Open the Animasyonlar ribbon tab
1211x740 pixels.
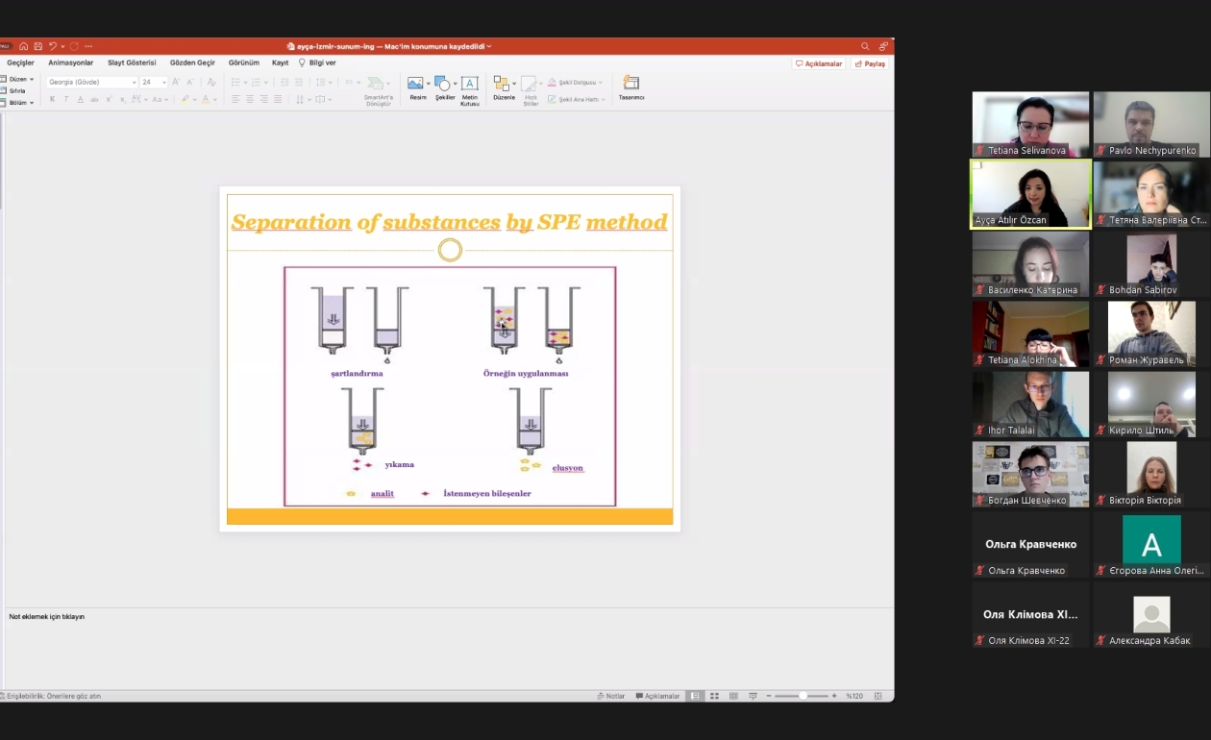click(71, 62)
